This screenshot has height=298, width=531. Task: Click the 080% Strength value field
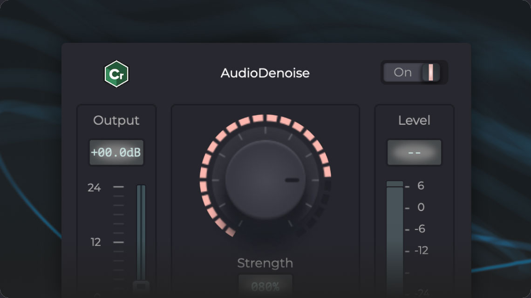pos(265,287)
